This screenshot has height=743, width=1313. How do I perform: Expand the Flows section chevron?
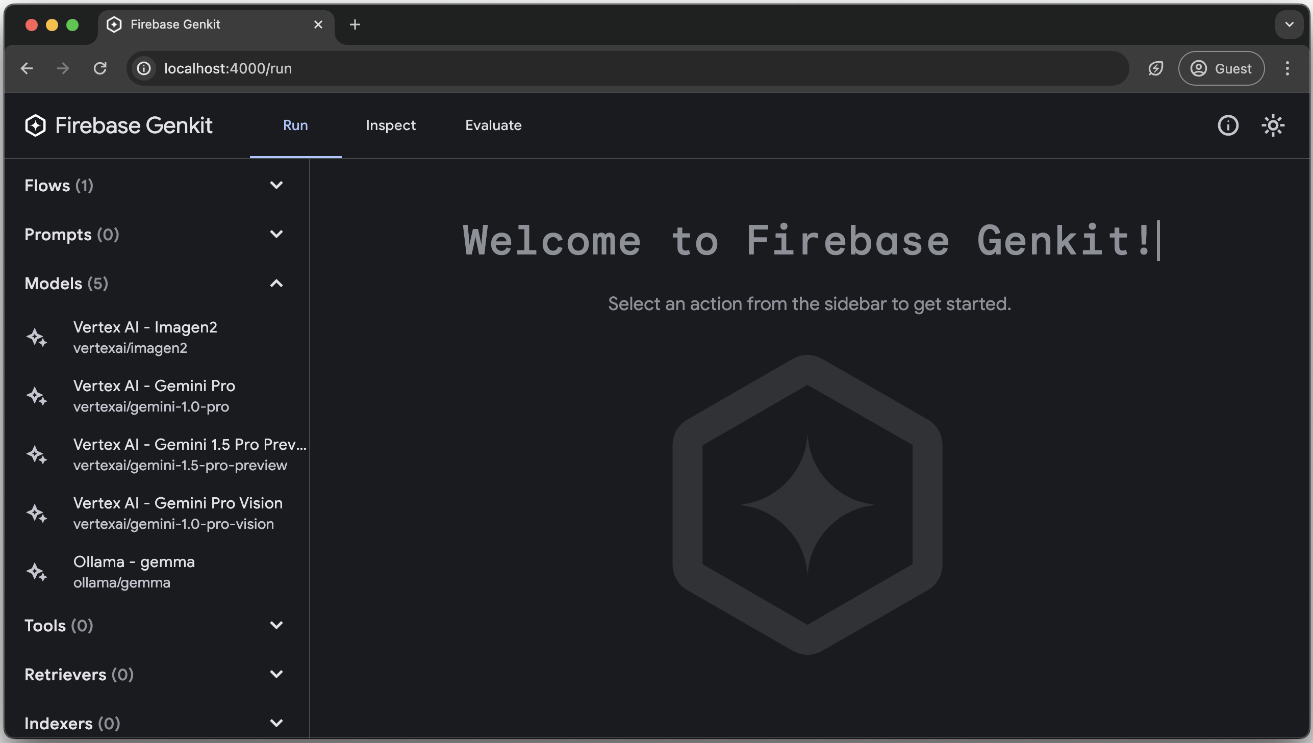point(276,186)
